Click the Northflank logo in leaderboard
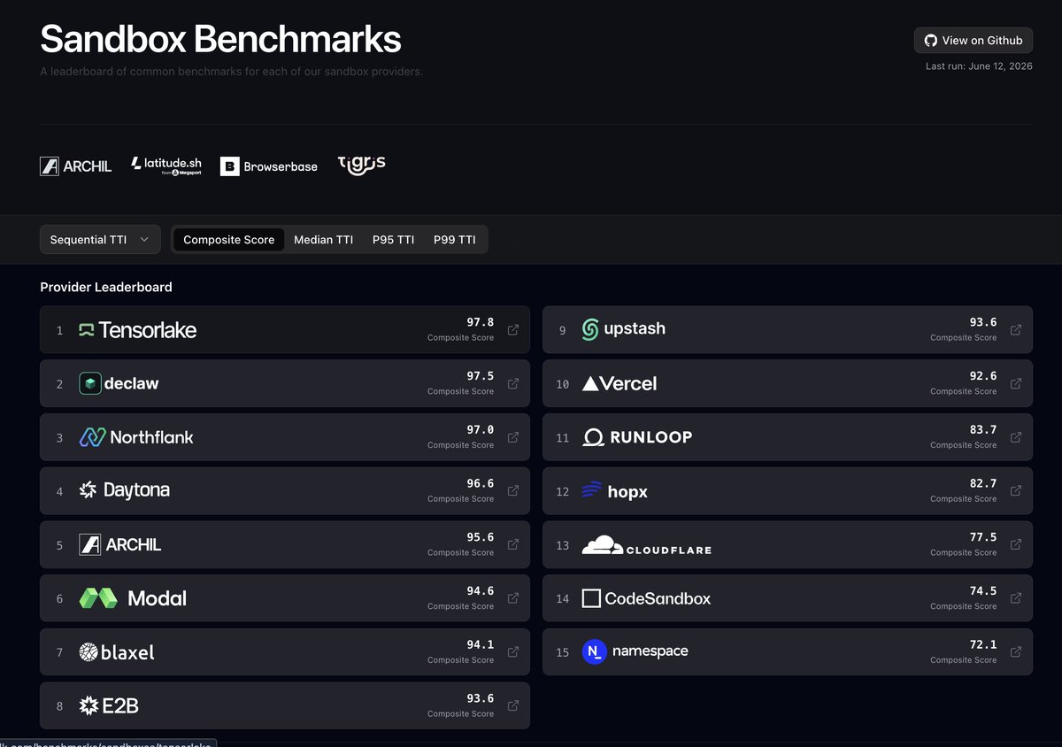Screen dimensions: 1062x747 (x=136, y=437)
